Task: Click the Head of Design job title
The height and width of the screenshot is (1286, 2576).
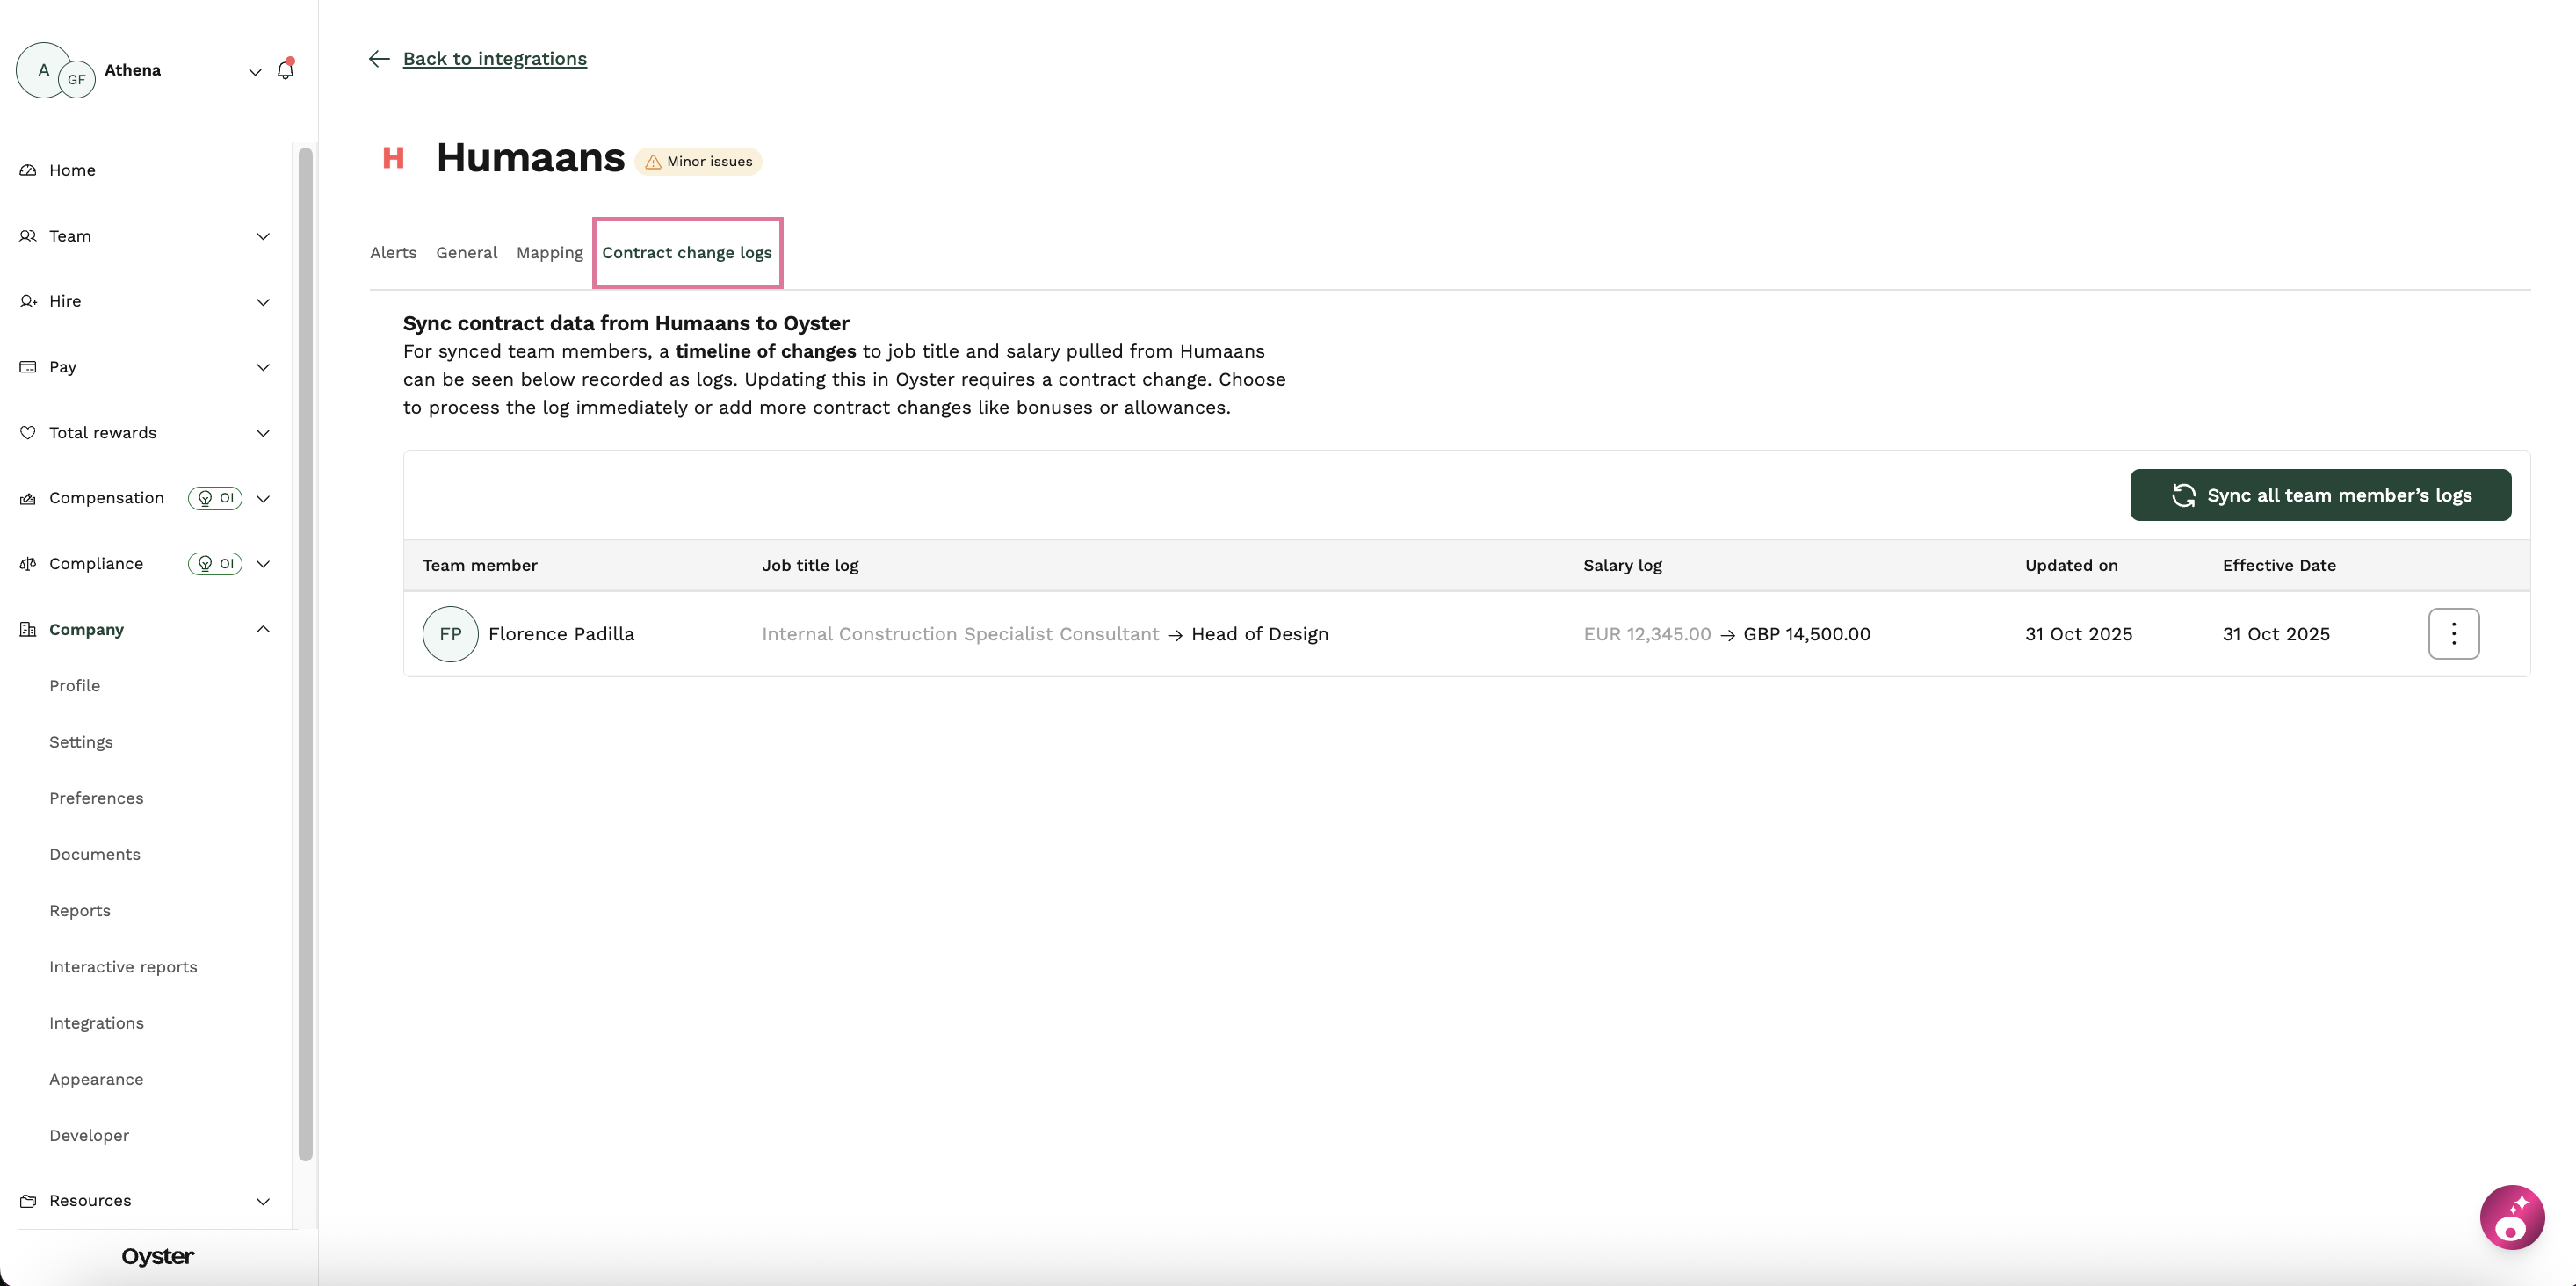Action: 1259,634
